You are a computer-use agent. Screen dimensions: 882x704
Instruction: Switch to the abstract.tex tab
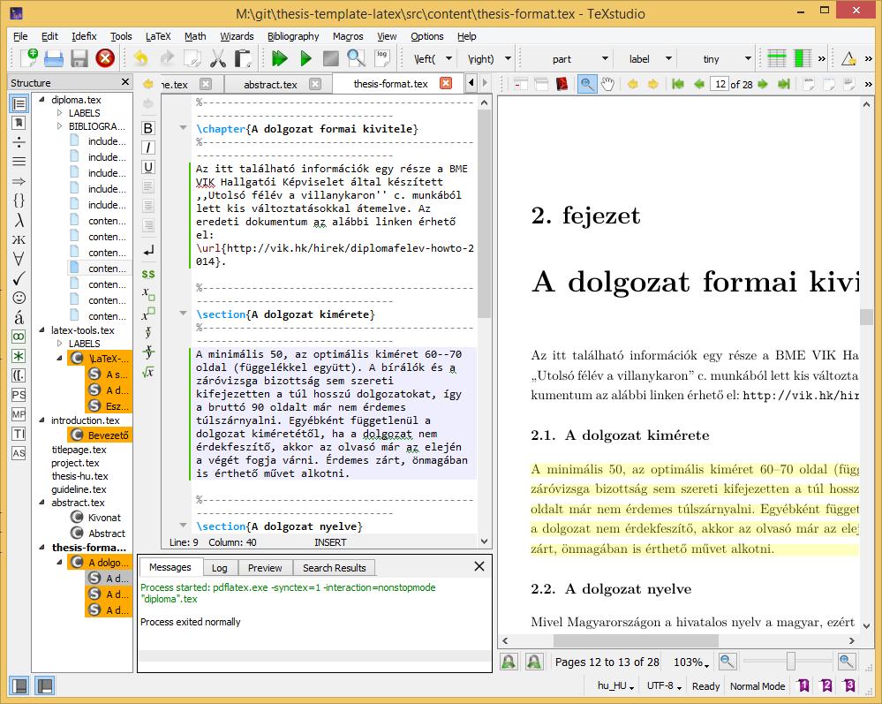click(270, 85)
